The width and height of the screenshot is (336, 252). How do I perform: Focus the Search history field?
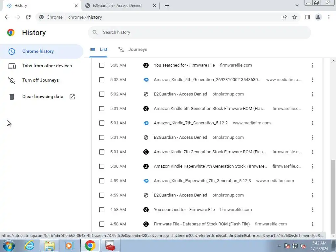(x=199, y=32)
